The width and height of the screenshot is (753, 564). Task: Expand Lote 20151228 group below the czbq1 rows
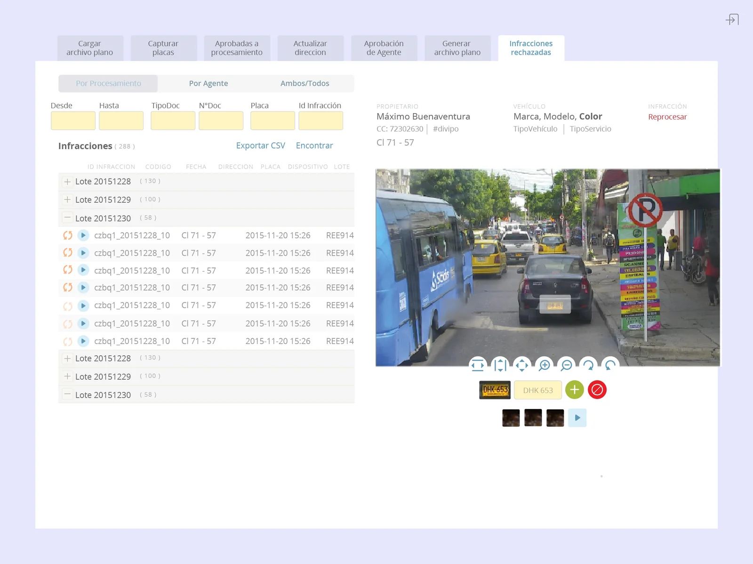point(67,358)
